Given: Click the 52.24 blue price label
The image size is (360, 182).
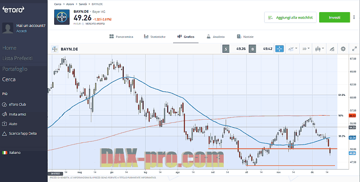Looking at the screenshot, I should 352,138.
